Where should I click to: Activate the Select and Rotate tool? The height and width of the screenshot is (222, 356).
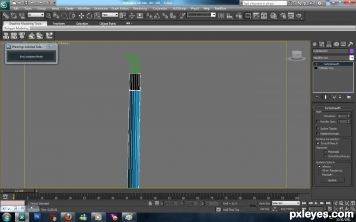pyautogui.click(x=89, y=15)
